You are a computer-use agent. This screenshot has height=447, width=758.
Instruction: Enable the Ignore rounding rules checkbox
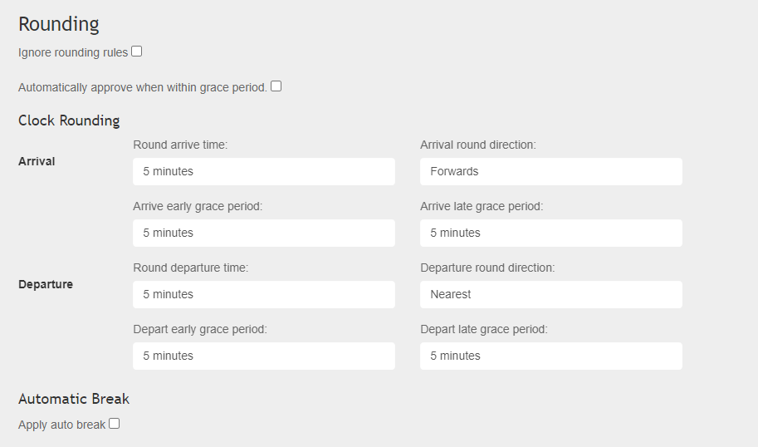coord(137,52)
